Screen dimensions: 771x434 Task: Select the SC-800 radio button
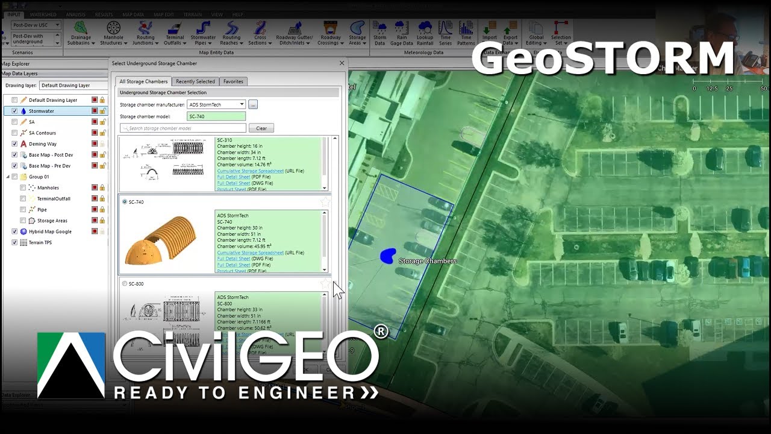(125, 284)
